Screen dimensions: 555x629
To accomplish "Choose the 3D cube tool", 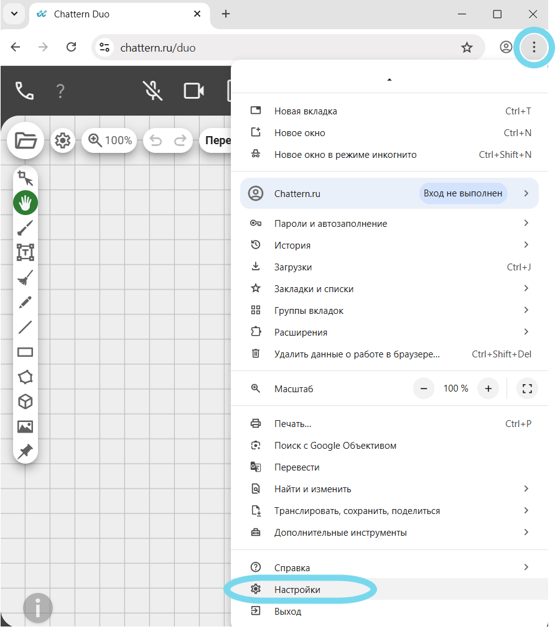I will pyautogui.click(x=26, y=402).
